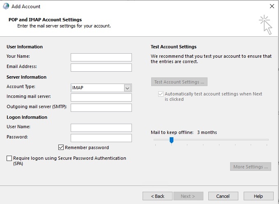Click the Incoming mail server field
279x204 pixels.
coord(101,97)
